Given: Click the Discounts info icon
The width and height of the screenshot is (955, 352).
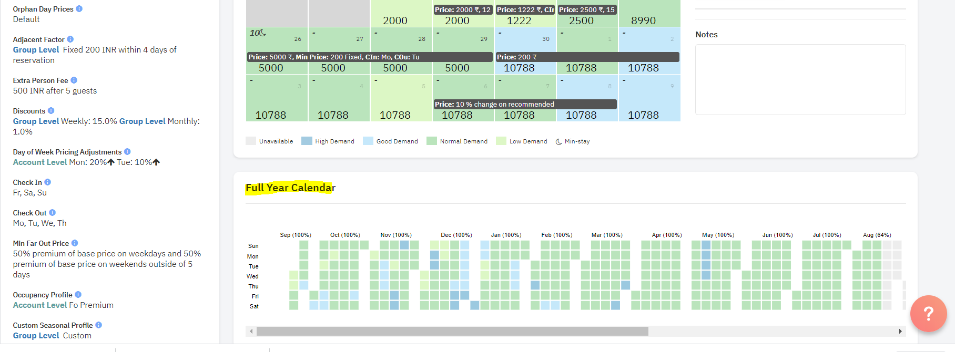Looking at the screenshot, I should (x=51, y=111).
